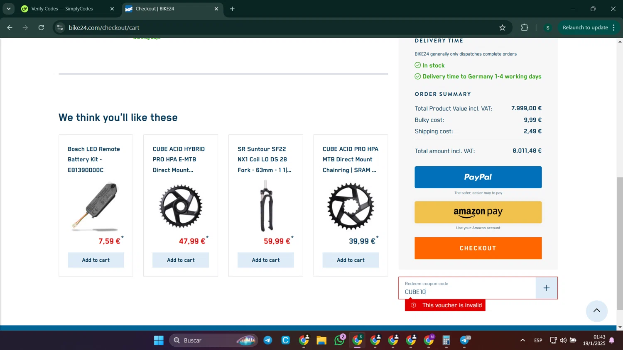Click the 39,99 € price

(362, 241)
